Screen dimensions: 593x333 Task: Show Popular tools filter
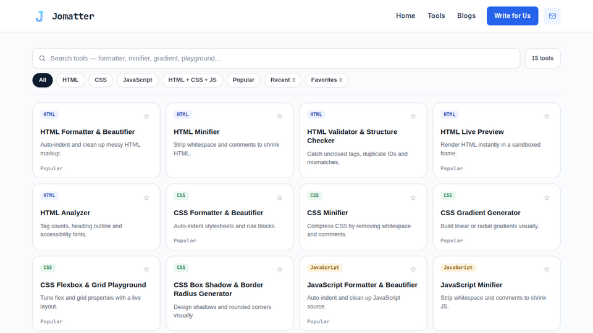[x=243, y=80]
